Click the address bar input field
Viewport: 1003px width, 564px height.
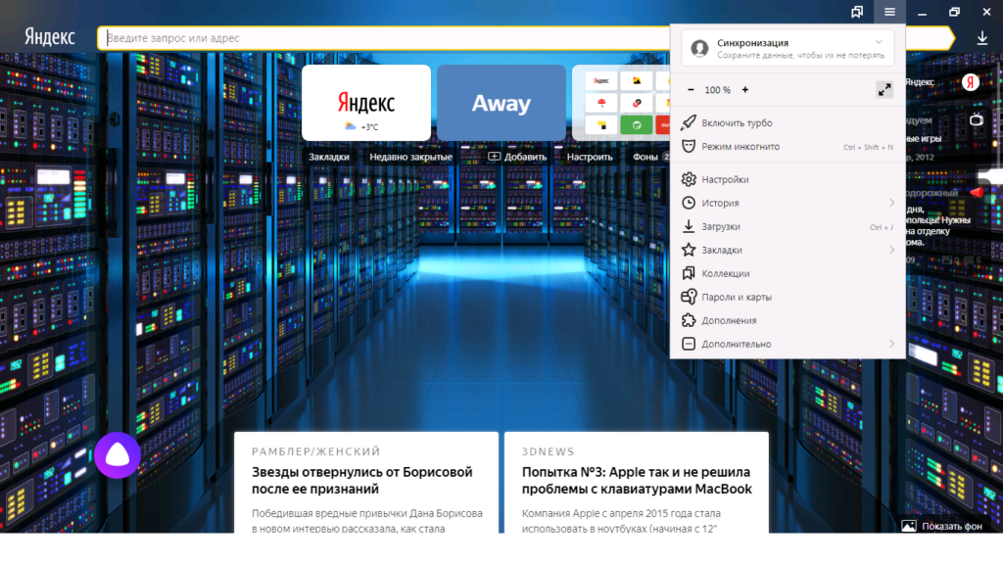[384, 38]
